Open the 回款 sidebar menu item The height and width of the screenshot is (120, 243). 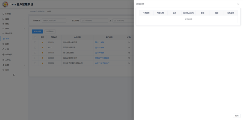coord(14,44)
